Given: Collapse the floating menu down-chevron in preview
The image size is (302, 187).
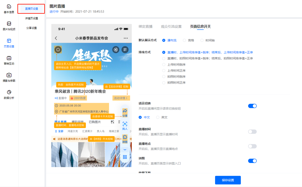Looking at the screenshot, I should [125, 150].
